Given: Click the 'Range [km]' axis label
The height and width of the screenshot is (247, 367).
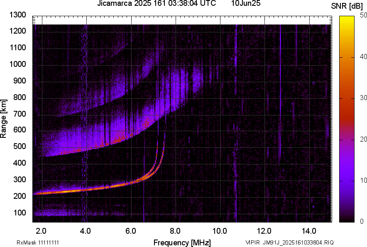Looking at the screenshot, I should [3, 119].
